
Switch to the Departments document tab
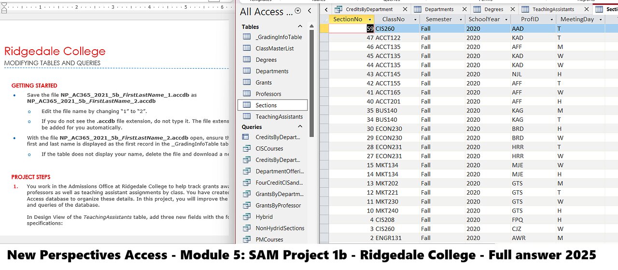pos(439,9)
